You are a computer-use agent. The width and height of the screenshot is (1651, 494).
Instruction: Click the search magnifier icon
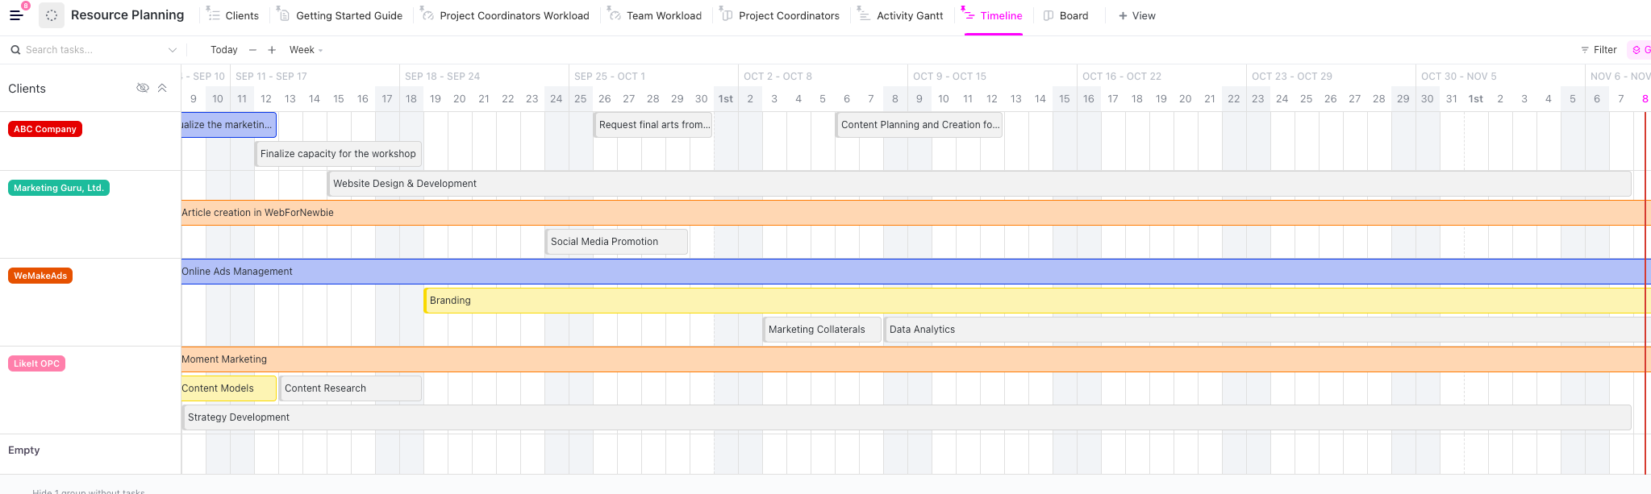pyautogui.click(x=15, y=50)
